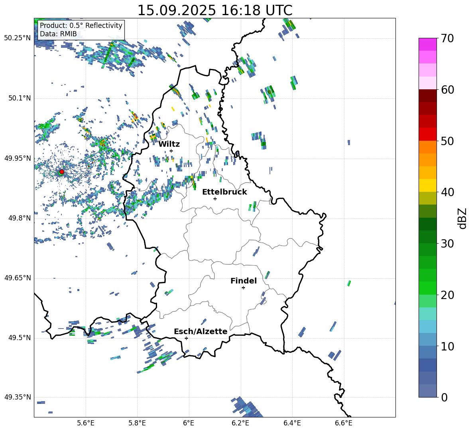Click the Product: 0.5° Reflectivity text
This screenshot has width=472, height=431.
(81, 26)
